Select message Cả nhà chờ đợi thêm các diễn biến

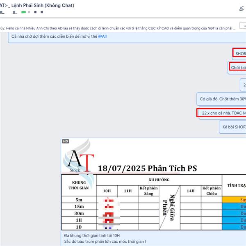tap(127, 37)
